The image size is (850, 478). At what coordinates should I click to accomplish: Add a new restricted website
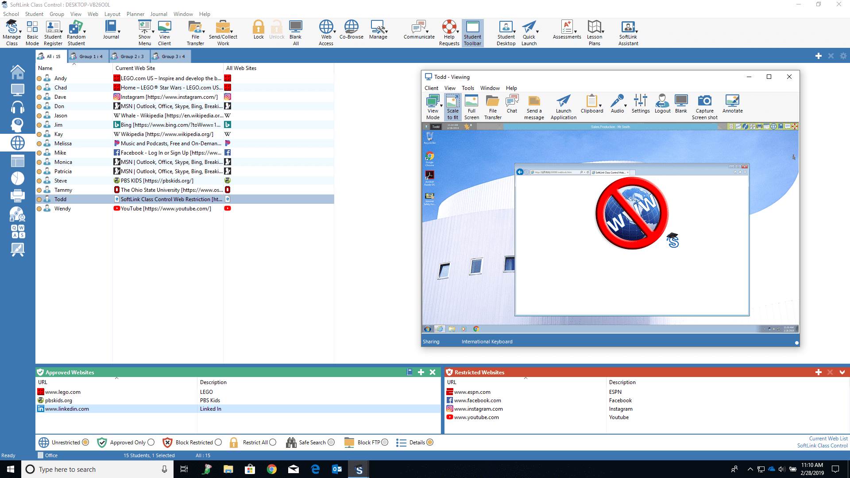click(x=818, y=372)
